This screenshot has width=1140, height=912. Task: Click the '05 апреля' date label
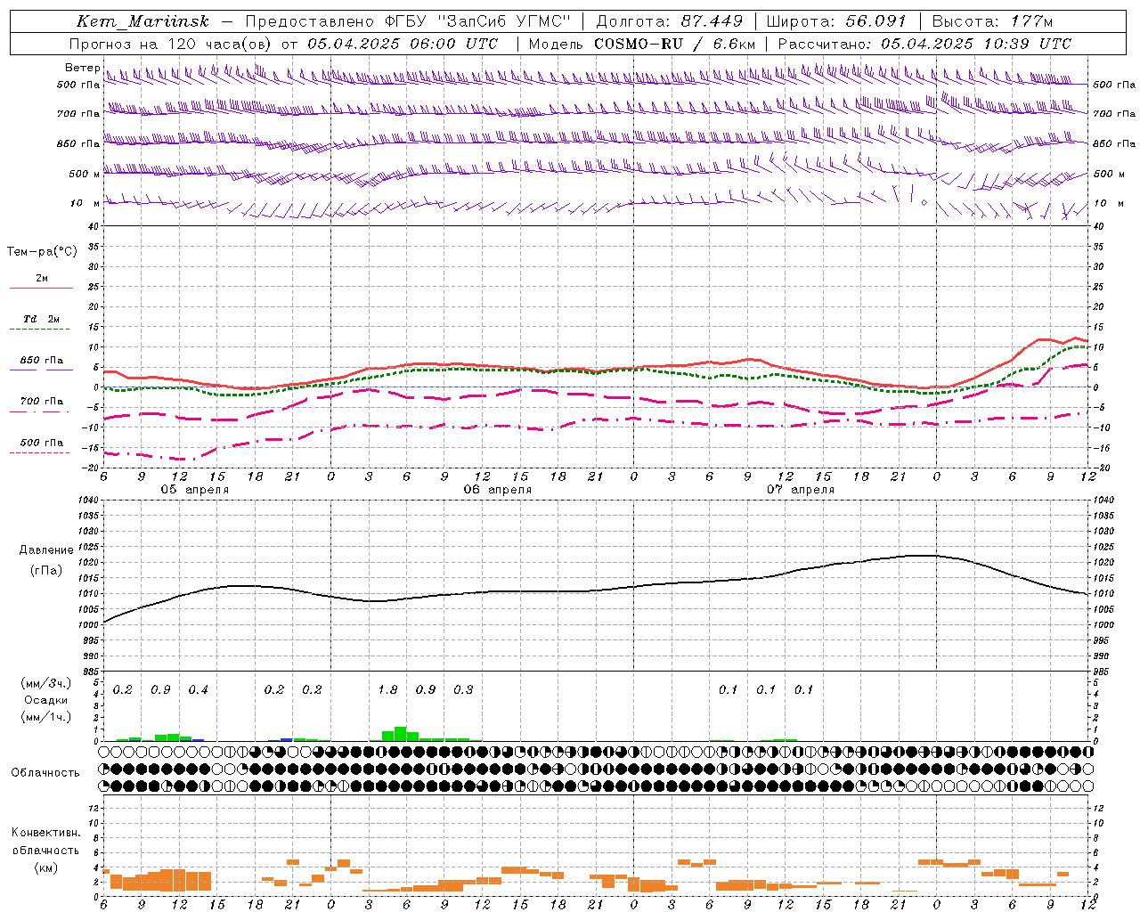pos(194,490)
